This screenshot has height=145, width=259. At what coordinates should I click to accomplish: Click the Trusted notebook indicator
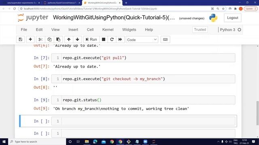click(x=200, y=29)
